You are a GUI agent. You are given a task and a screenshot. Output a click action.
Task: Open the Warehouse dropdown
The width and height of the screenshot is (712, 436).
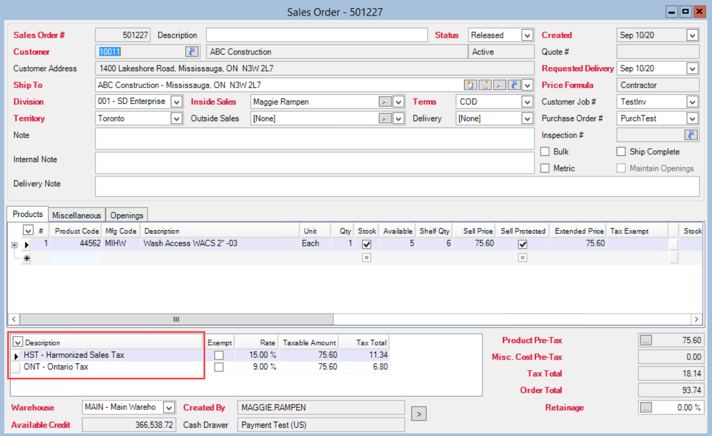(x=170, y=408)
